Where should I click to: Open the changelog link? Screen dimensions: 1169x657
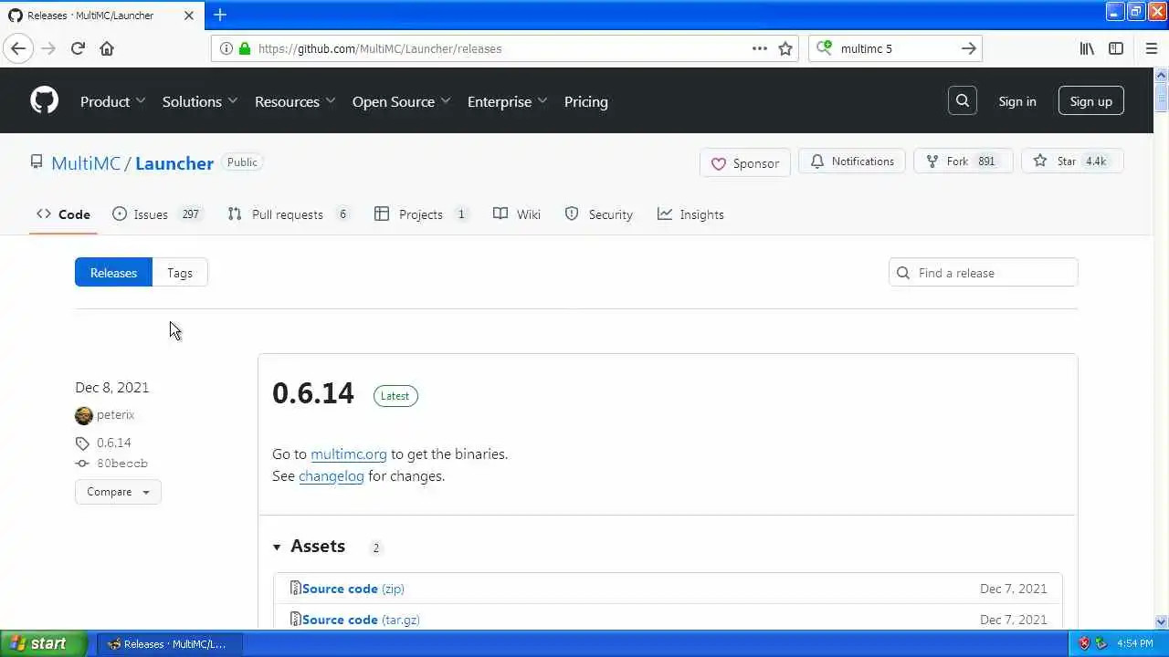(x=332, y=475)
